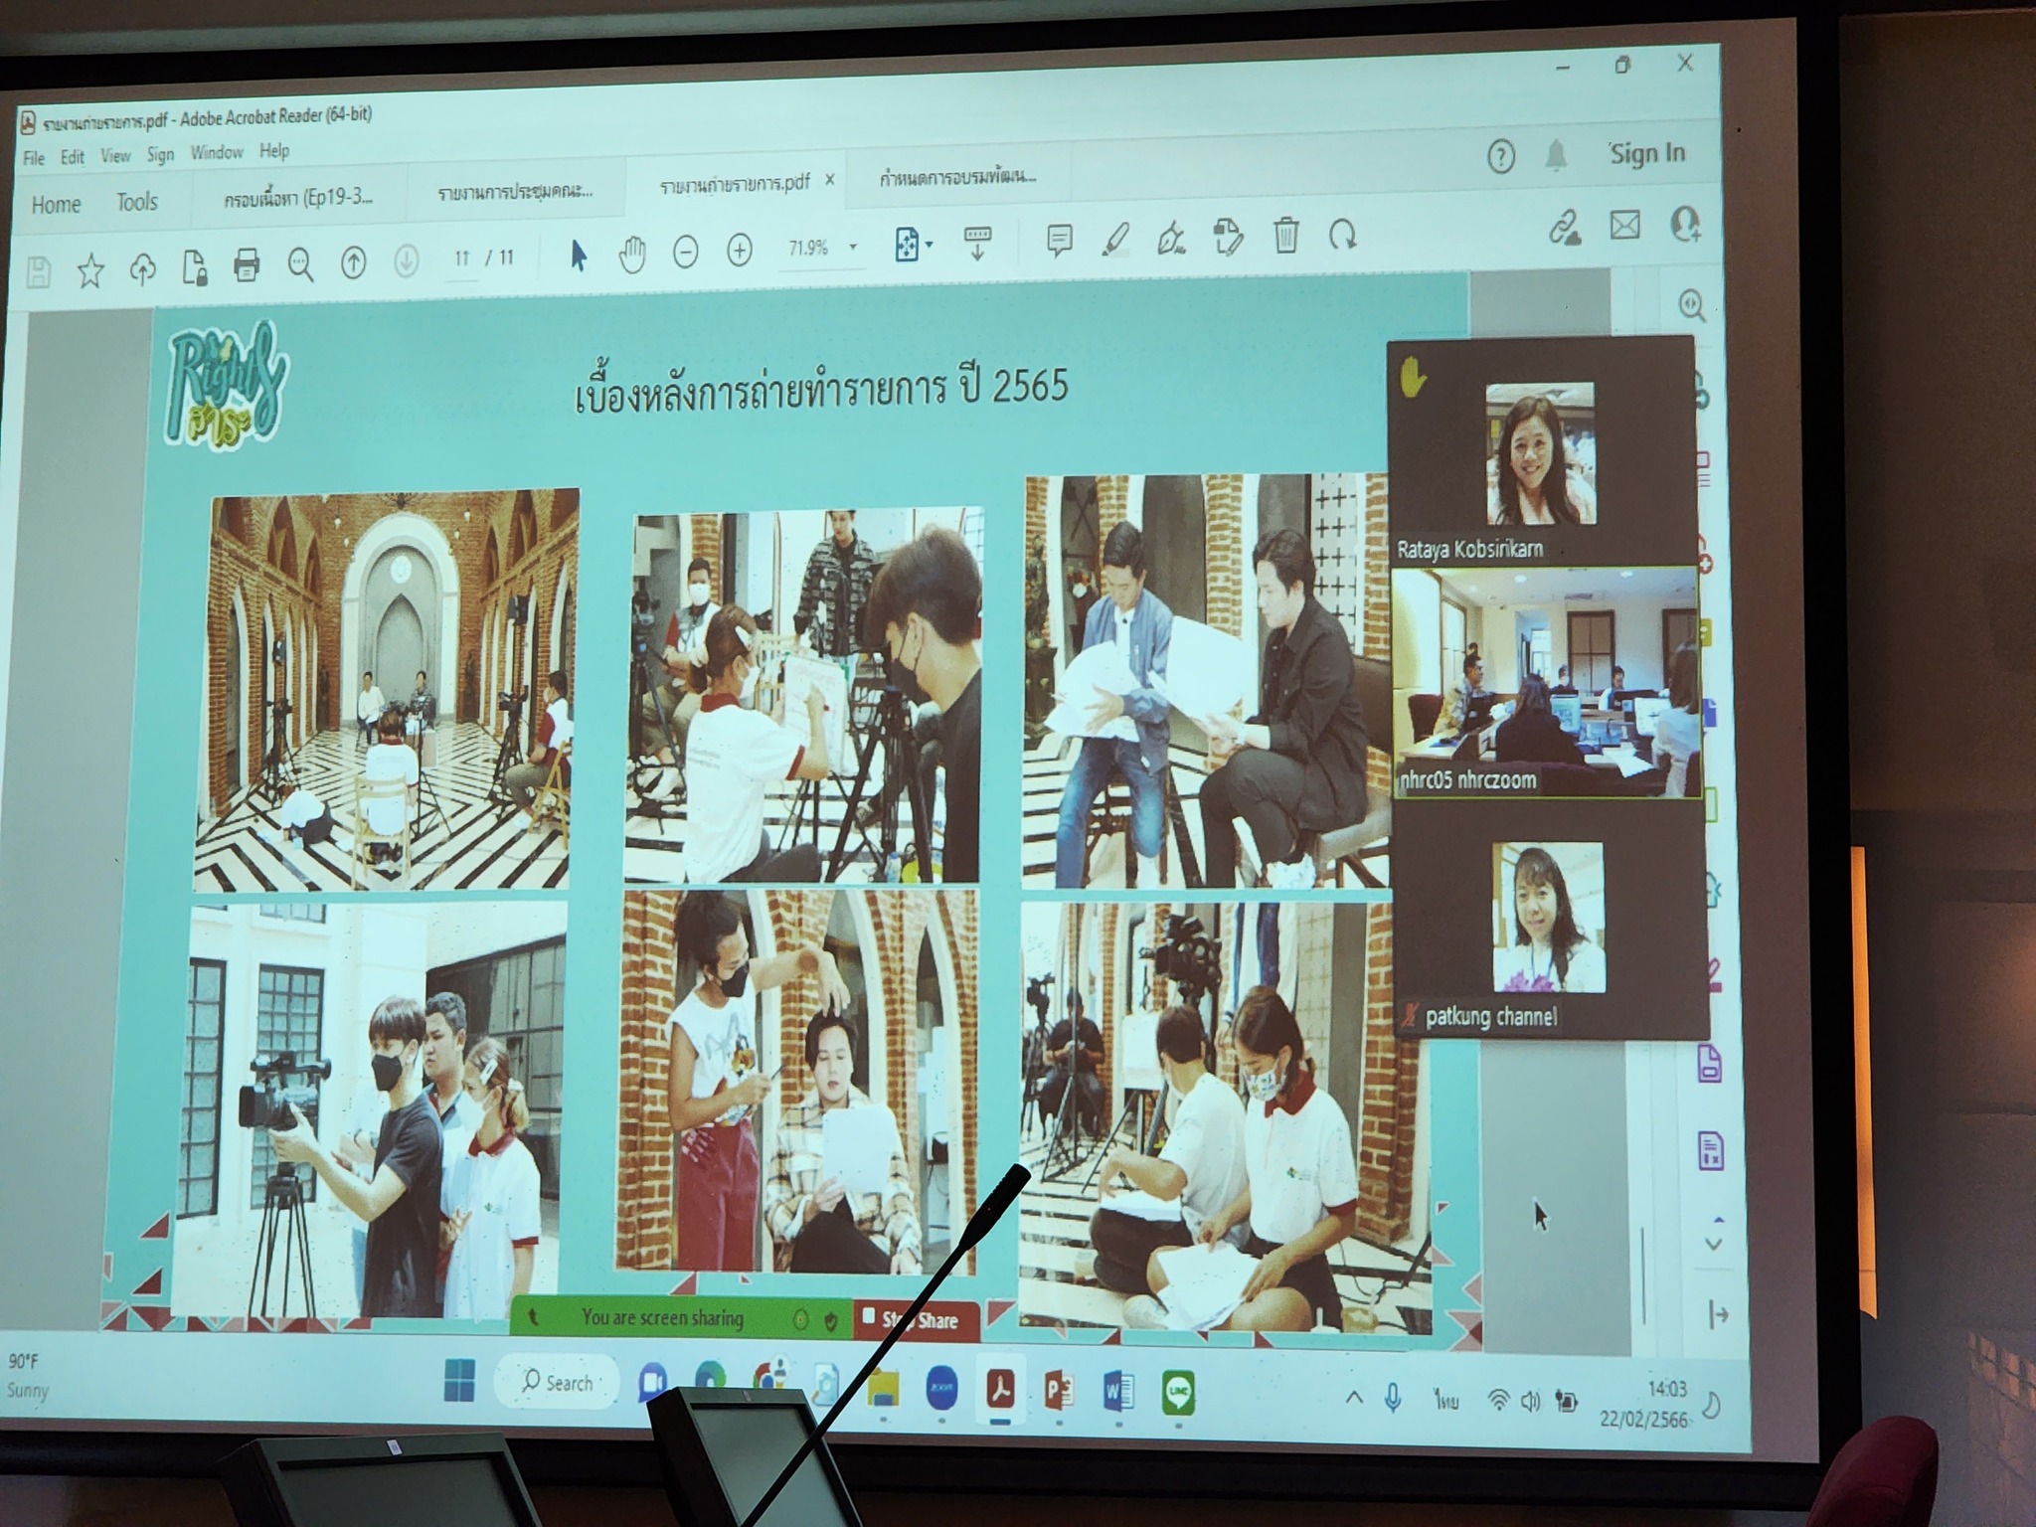This screenshot has width=2036, height=1527.
Task: Click the Print file icon
Action: [246, 265]
